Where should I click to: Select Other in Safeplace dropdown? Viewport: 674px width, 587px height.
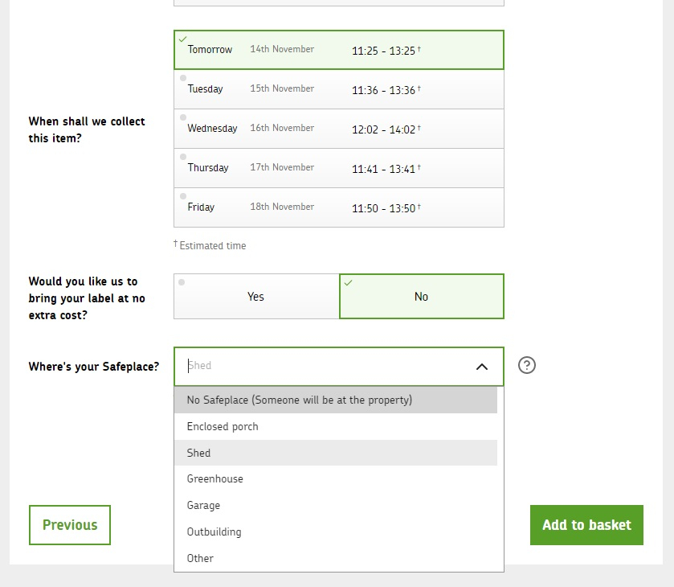pos(336,558)
